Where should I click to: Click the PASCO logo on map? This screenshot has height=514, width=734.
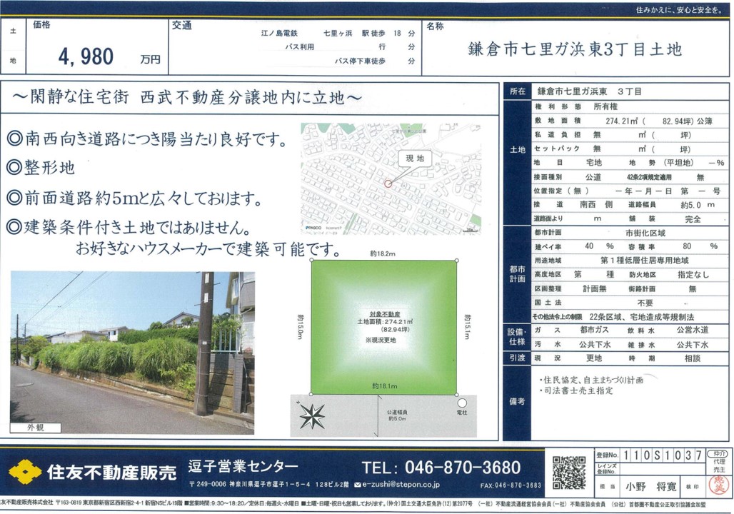click(x=315, y=228)
